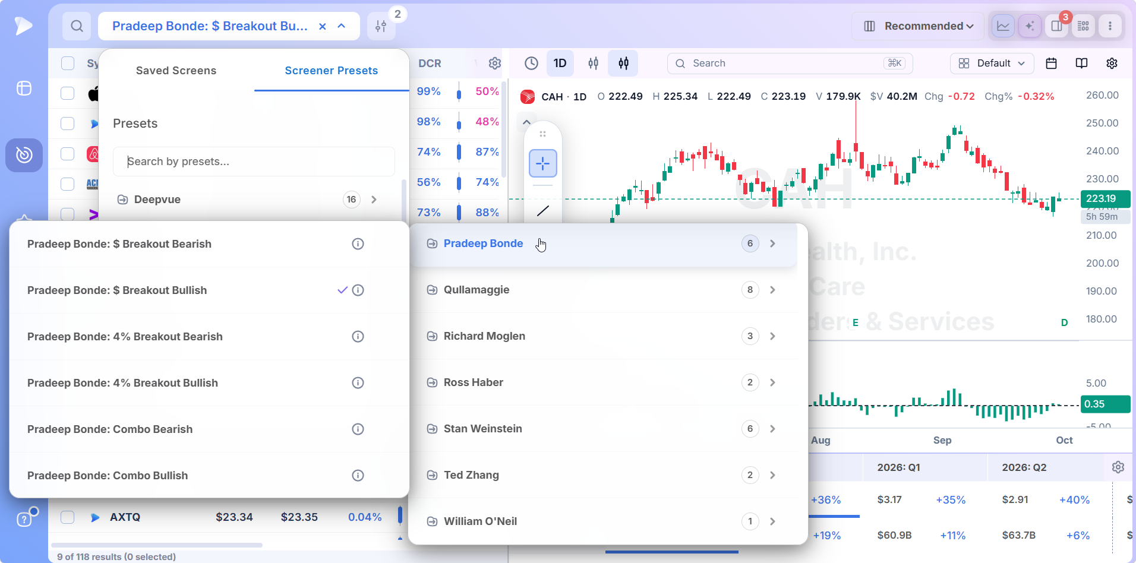Screen dimensions: 1136x563
Task: Open the chart clock history icon
Action: [531, 64]
